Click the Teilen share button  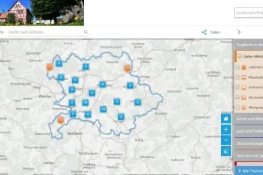tap(211, 32)
